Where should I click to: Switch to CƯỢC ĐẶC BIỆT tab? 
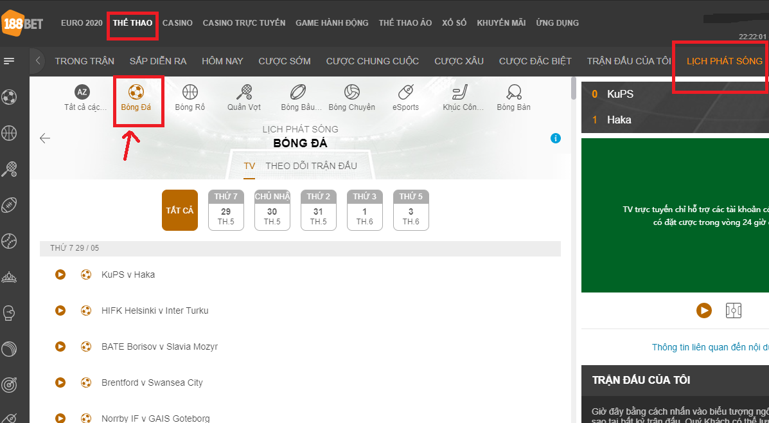click(x=536, y=61)
